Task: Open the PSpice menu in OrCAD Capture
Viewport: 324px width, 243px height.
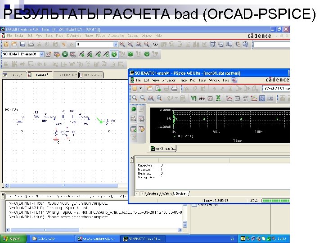Action: coord(100,36)
